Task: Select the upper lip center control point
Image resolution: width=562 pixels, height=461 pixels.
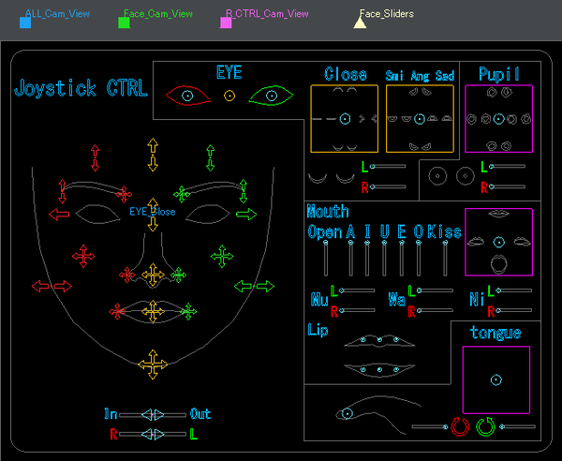Action: 379,340
